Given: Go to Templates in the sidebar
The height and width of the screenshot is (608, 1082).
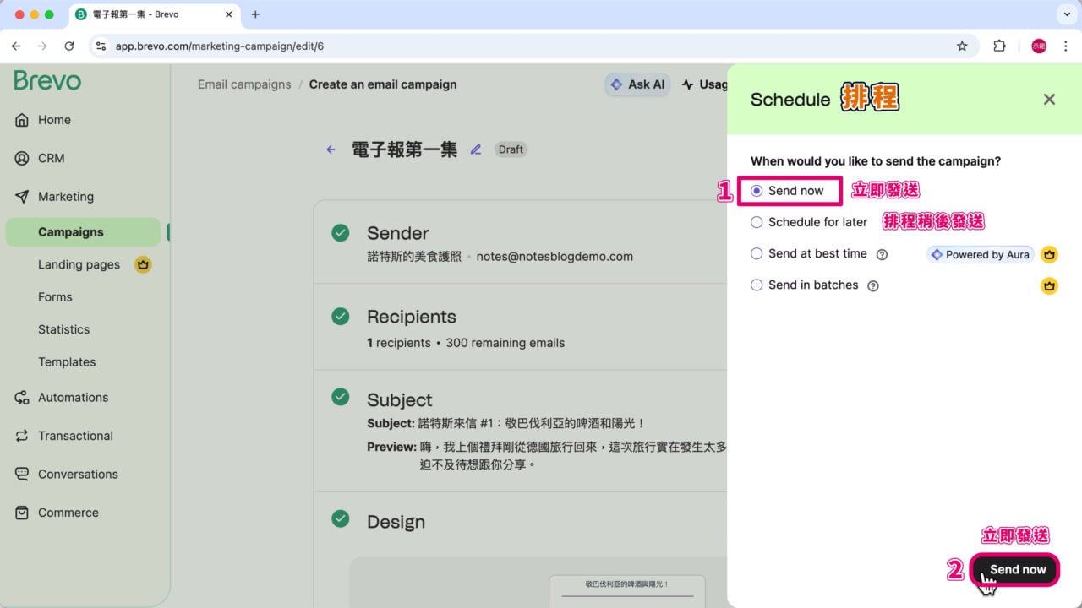Looking at the screenshot, I should coord(67,361).
